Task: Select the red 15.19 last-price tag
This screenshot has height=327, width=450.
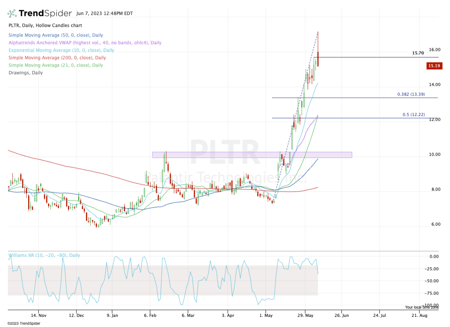Action: [434, 66]
